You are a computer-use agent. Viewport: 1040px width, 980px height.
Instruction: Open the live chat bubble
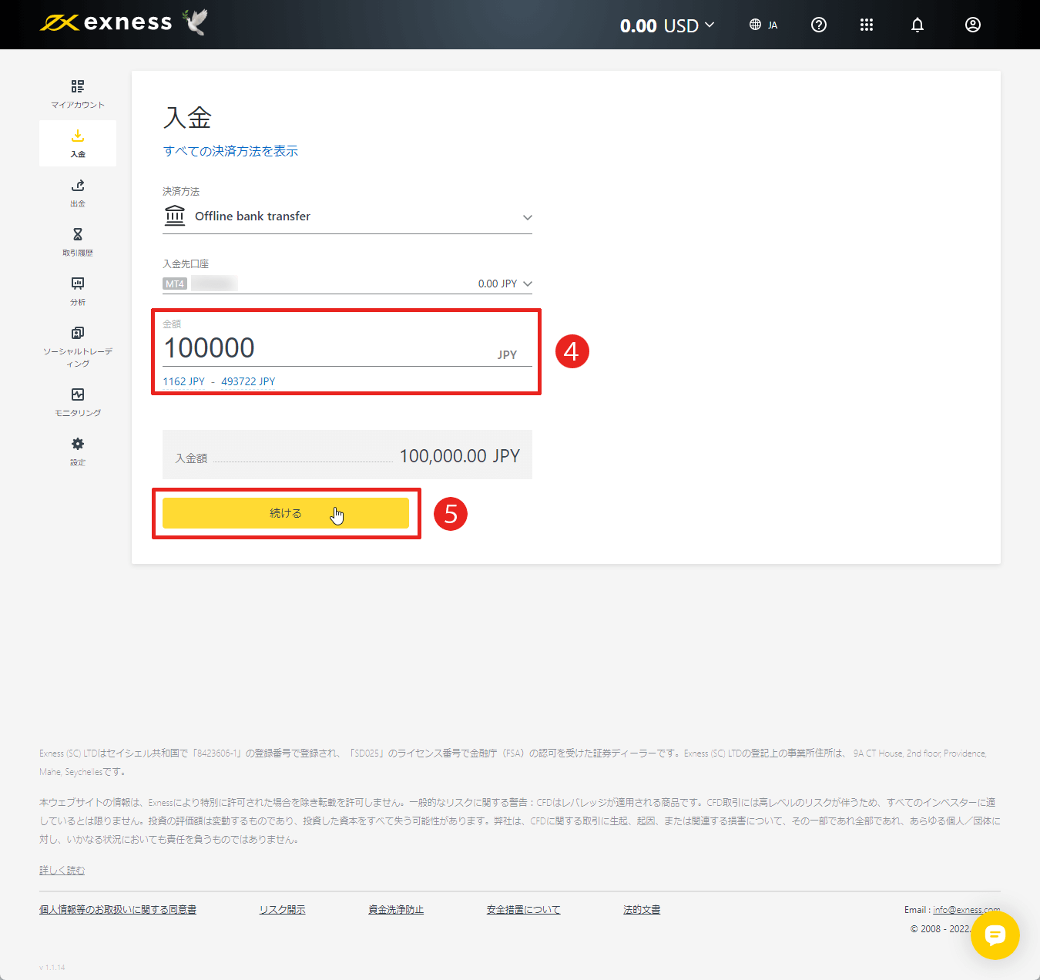pos(995,936)
